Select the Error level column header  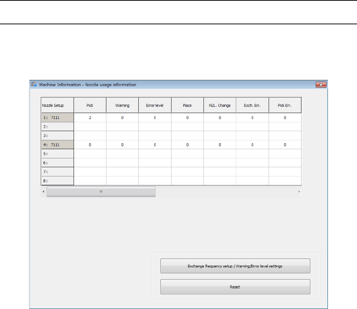tap(155, 105)
